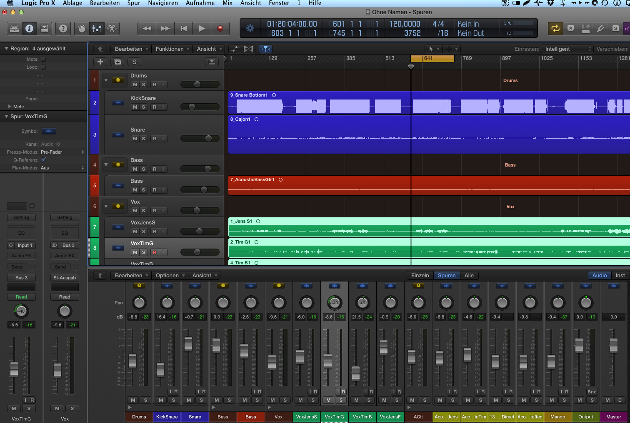Open the Toolbar display button
Screen dimensions: 630x423
pyautogui.click(x=44, y=28)
